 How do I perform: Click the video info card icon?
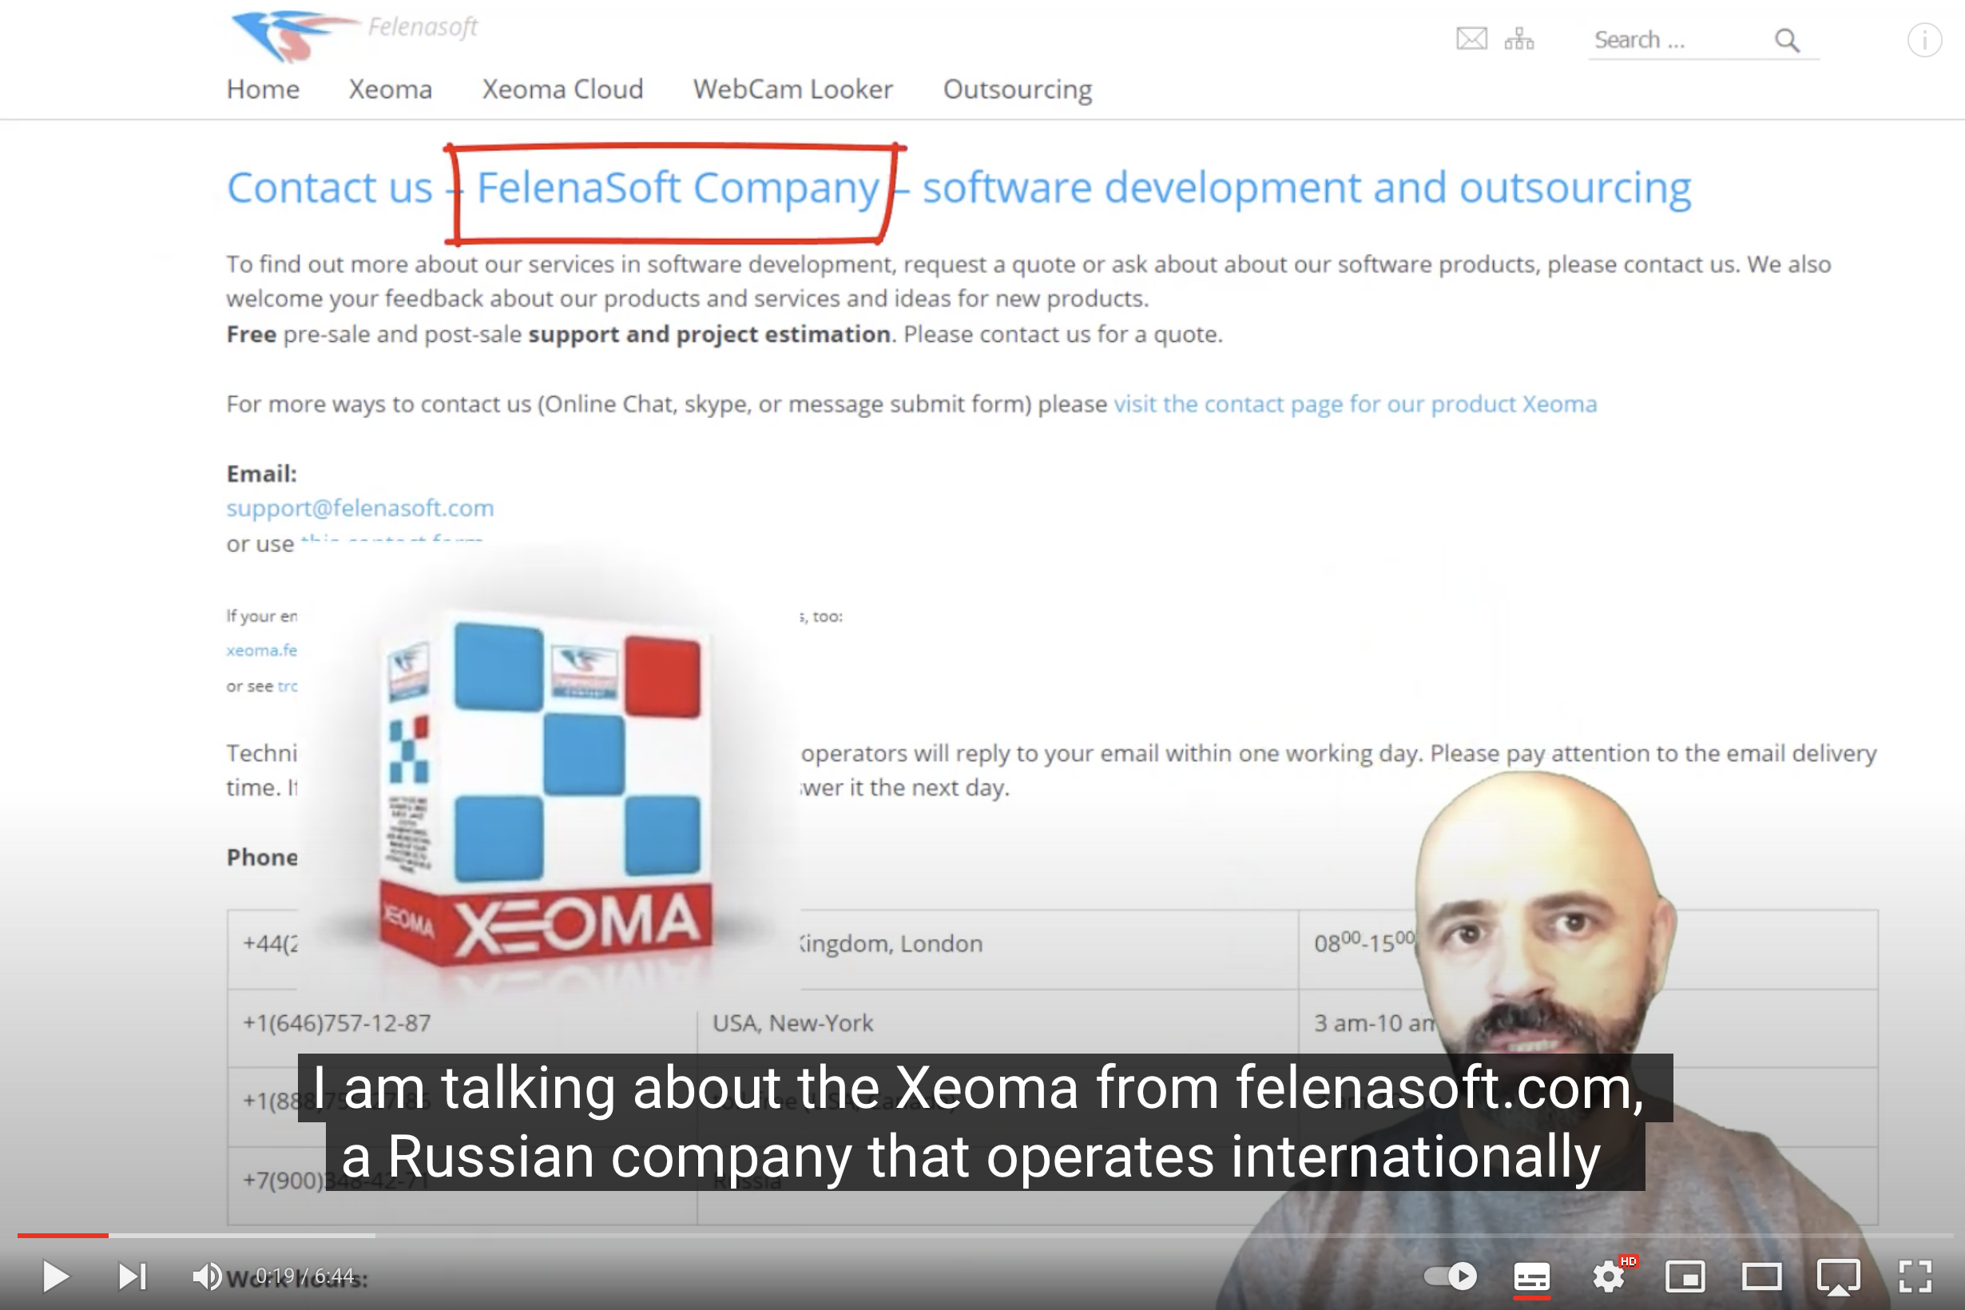[x=1924, y=39]
